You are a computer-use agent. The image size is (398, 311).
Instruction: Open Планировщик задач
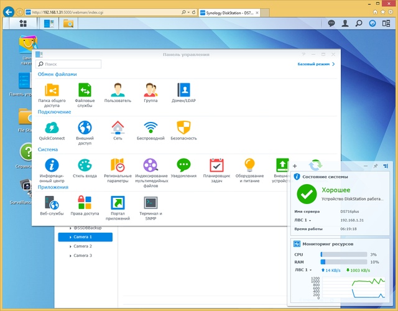pos(216,170)
